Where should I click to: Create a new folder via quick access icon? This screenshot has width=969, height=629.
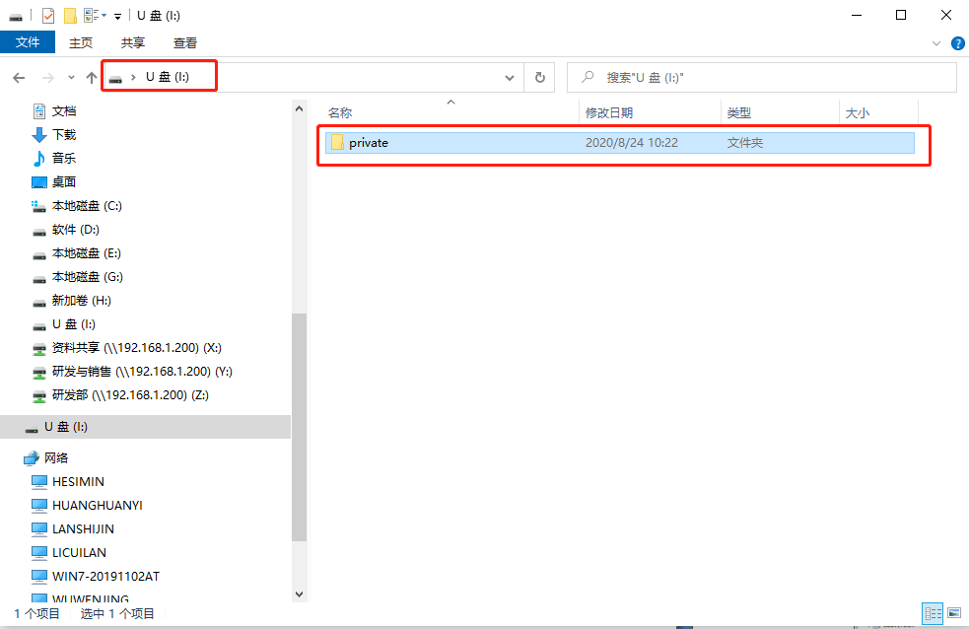coord(69,15)
